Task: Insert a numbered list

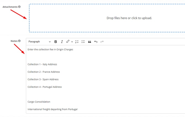Action: point(77,42)
